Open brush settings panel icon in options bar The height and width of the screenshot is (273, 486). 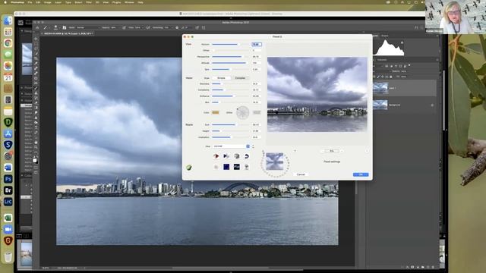[x=65, y=27]
